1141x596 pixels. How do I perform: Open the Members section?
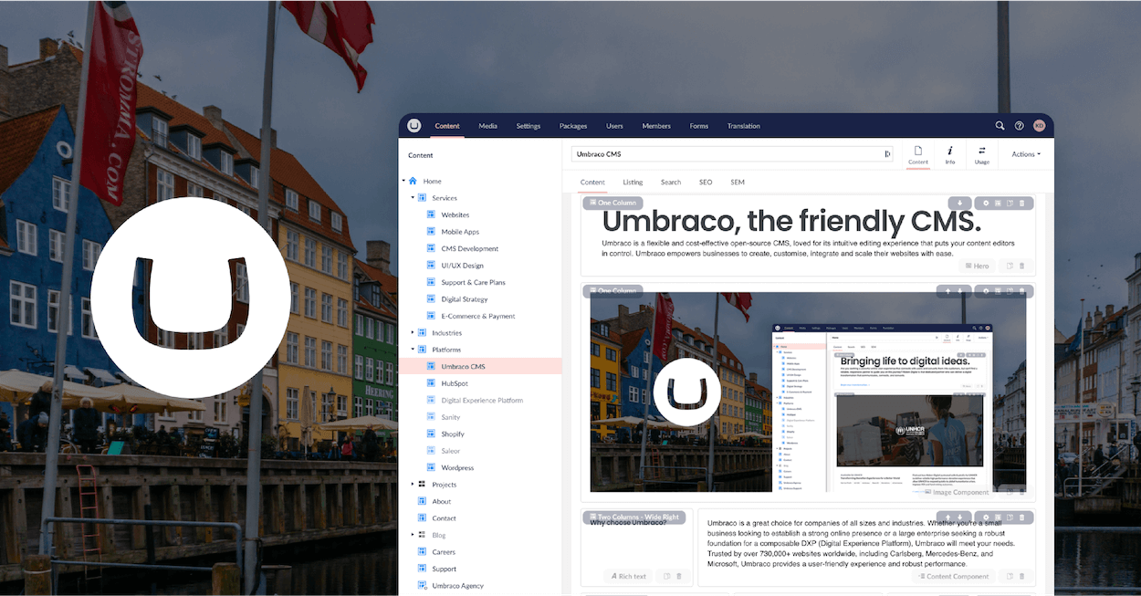click(x=655, y=125)
